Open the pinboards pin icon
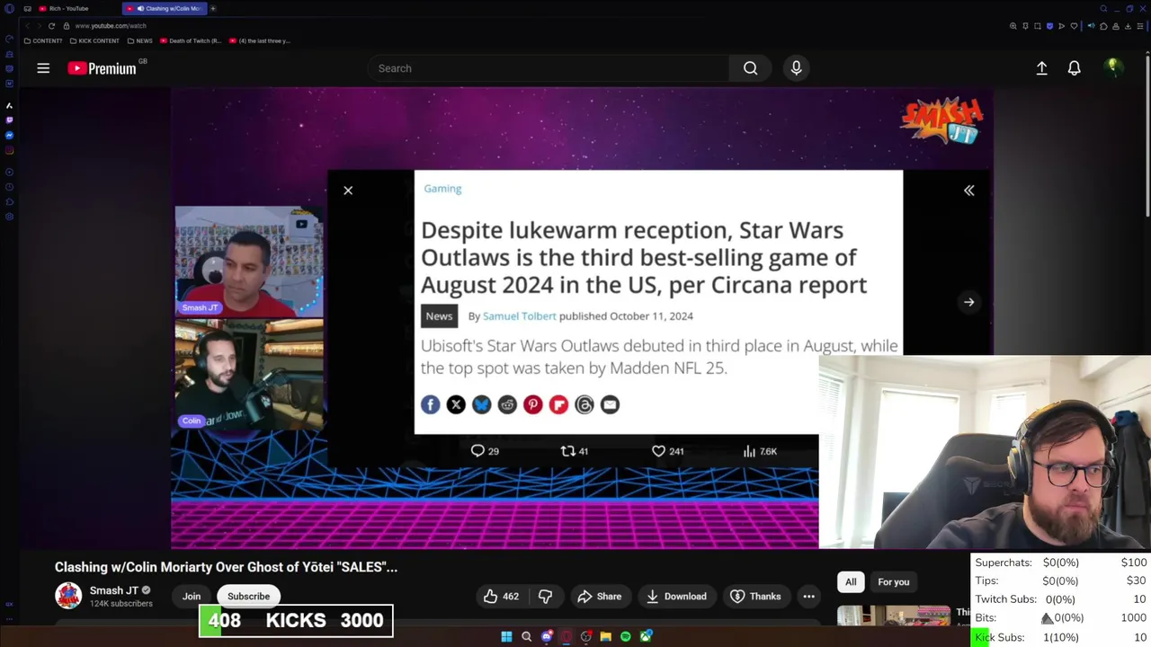 click(x=1025, y=26)
